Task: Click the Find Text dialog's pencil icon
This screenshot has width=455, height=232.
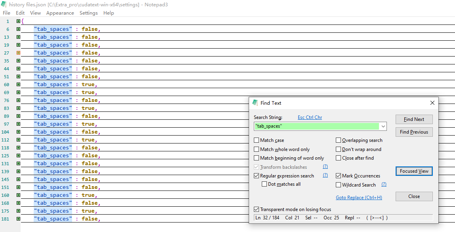Action: click(255, 103)
